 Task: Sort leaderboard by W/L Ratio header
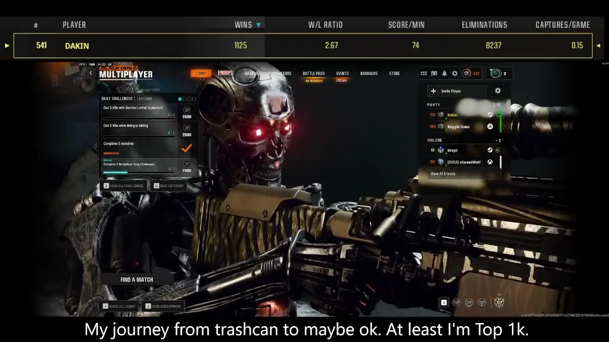coord(325,25)
